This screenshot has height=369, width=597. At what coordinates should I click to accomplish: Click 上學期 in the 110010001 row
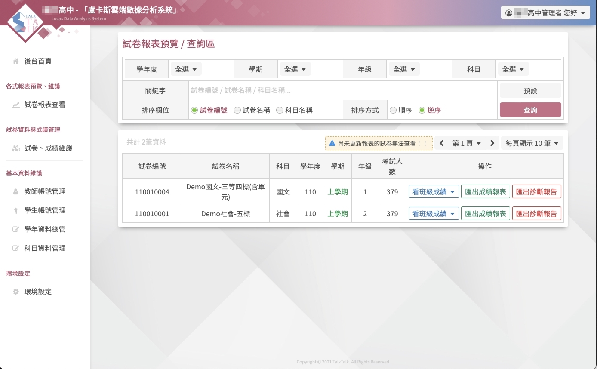(338, 214)
